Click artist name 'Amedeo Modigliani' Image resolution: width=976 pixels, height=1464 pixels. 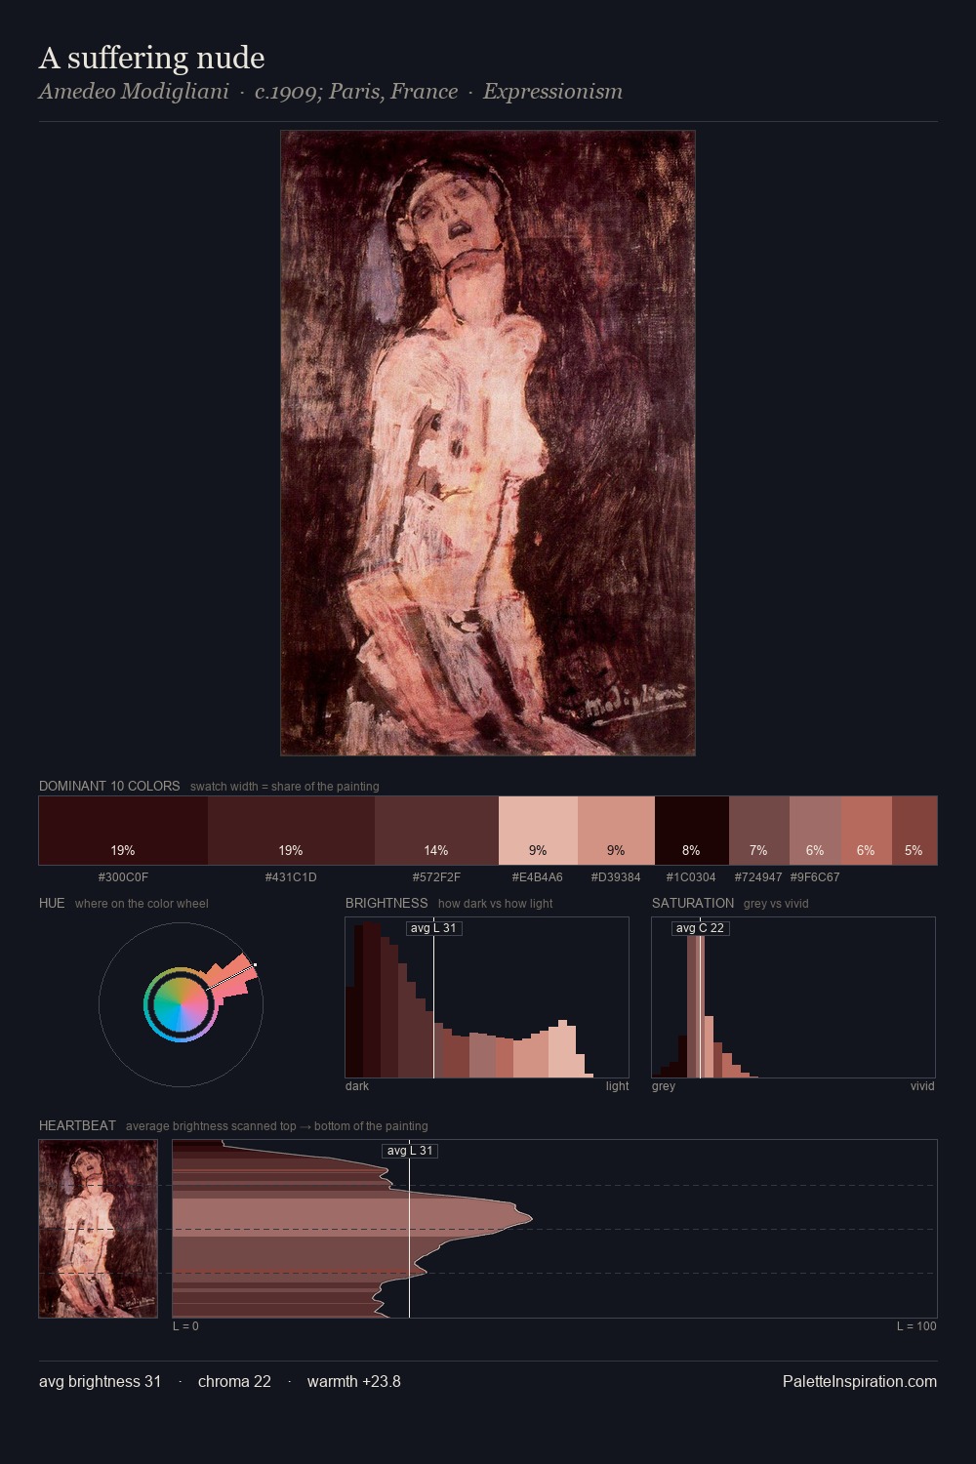pos(134,92)
